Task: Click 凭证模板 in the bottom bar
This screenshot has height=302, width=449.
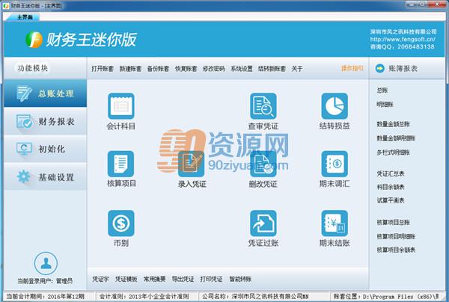Action: [x=126, y=279]
